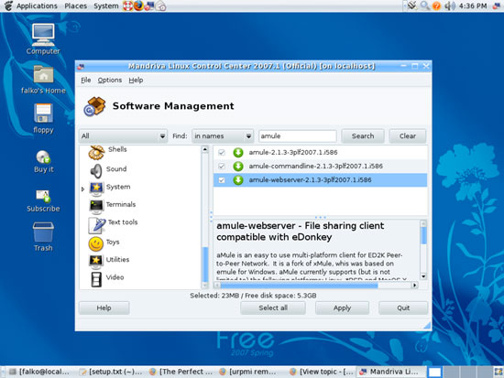Click description scroll right arrow
Screen dimensions: 504x378
click(x=415, y=286)
